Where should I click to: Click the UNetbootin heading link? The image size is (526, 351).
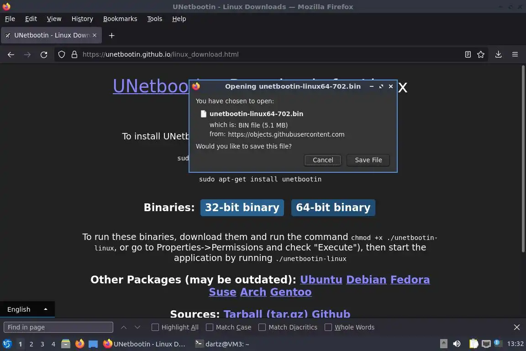click(151, 86)
